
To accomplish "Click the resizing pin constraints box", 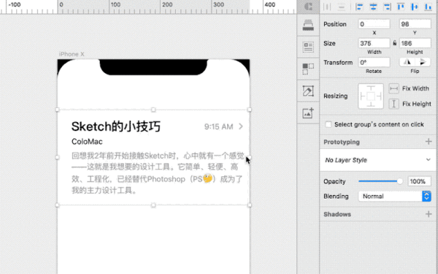I will 371,96.
